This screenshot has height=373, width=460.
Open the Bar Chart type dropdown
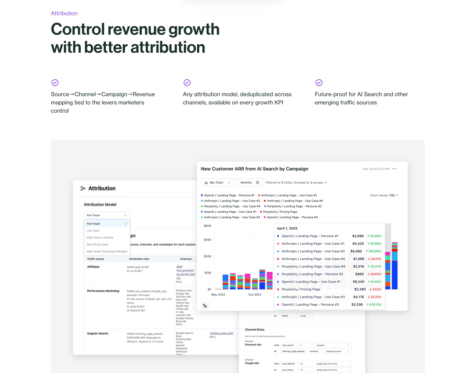(x=218, y=183)
